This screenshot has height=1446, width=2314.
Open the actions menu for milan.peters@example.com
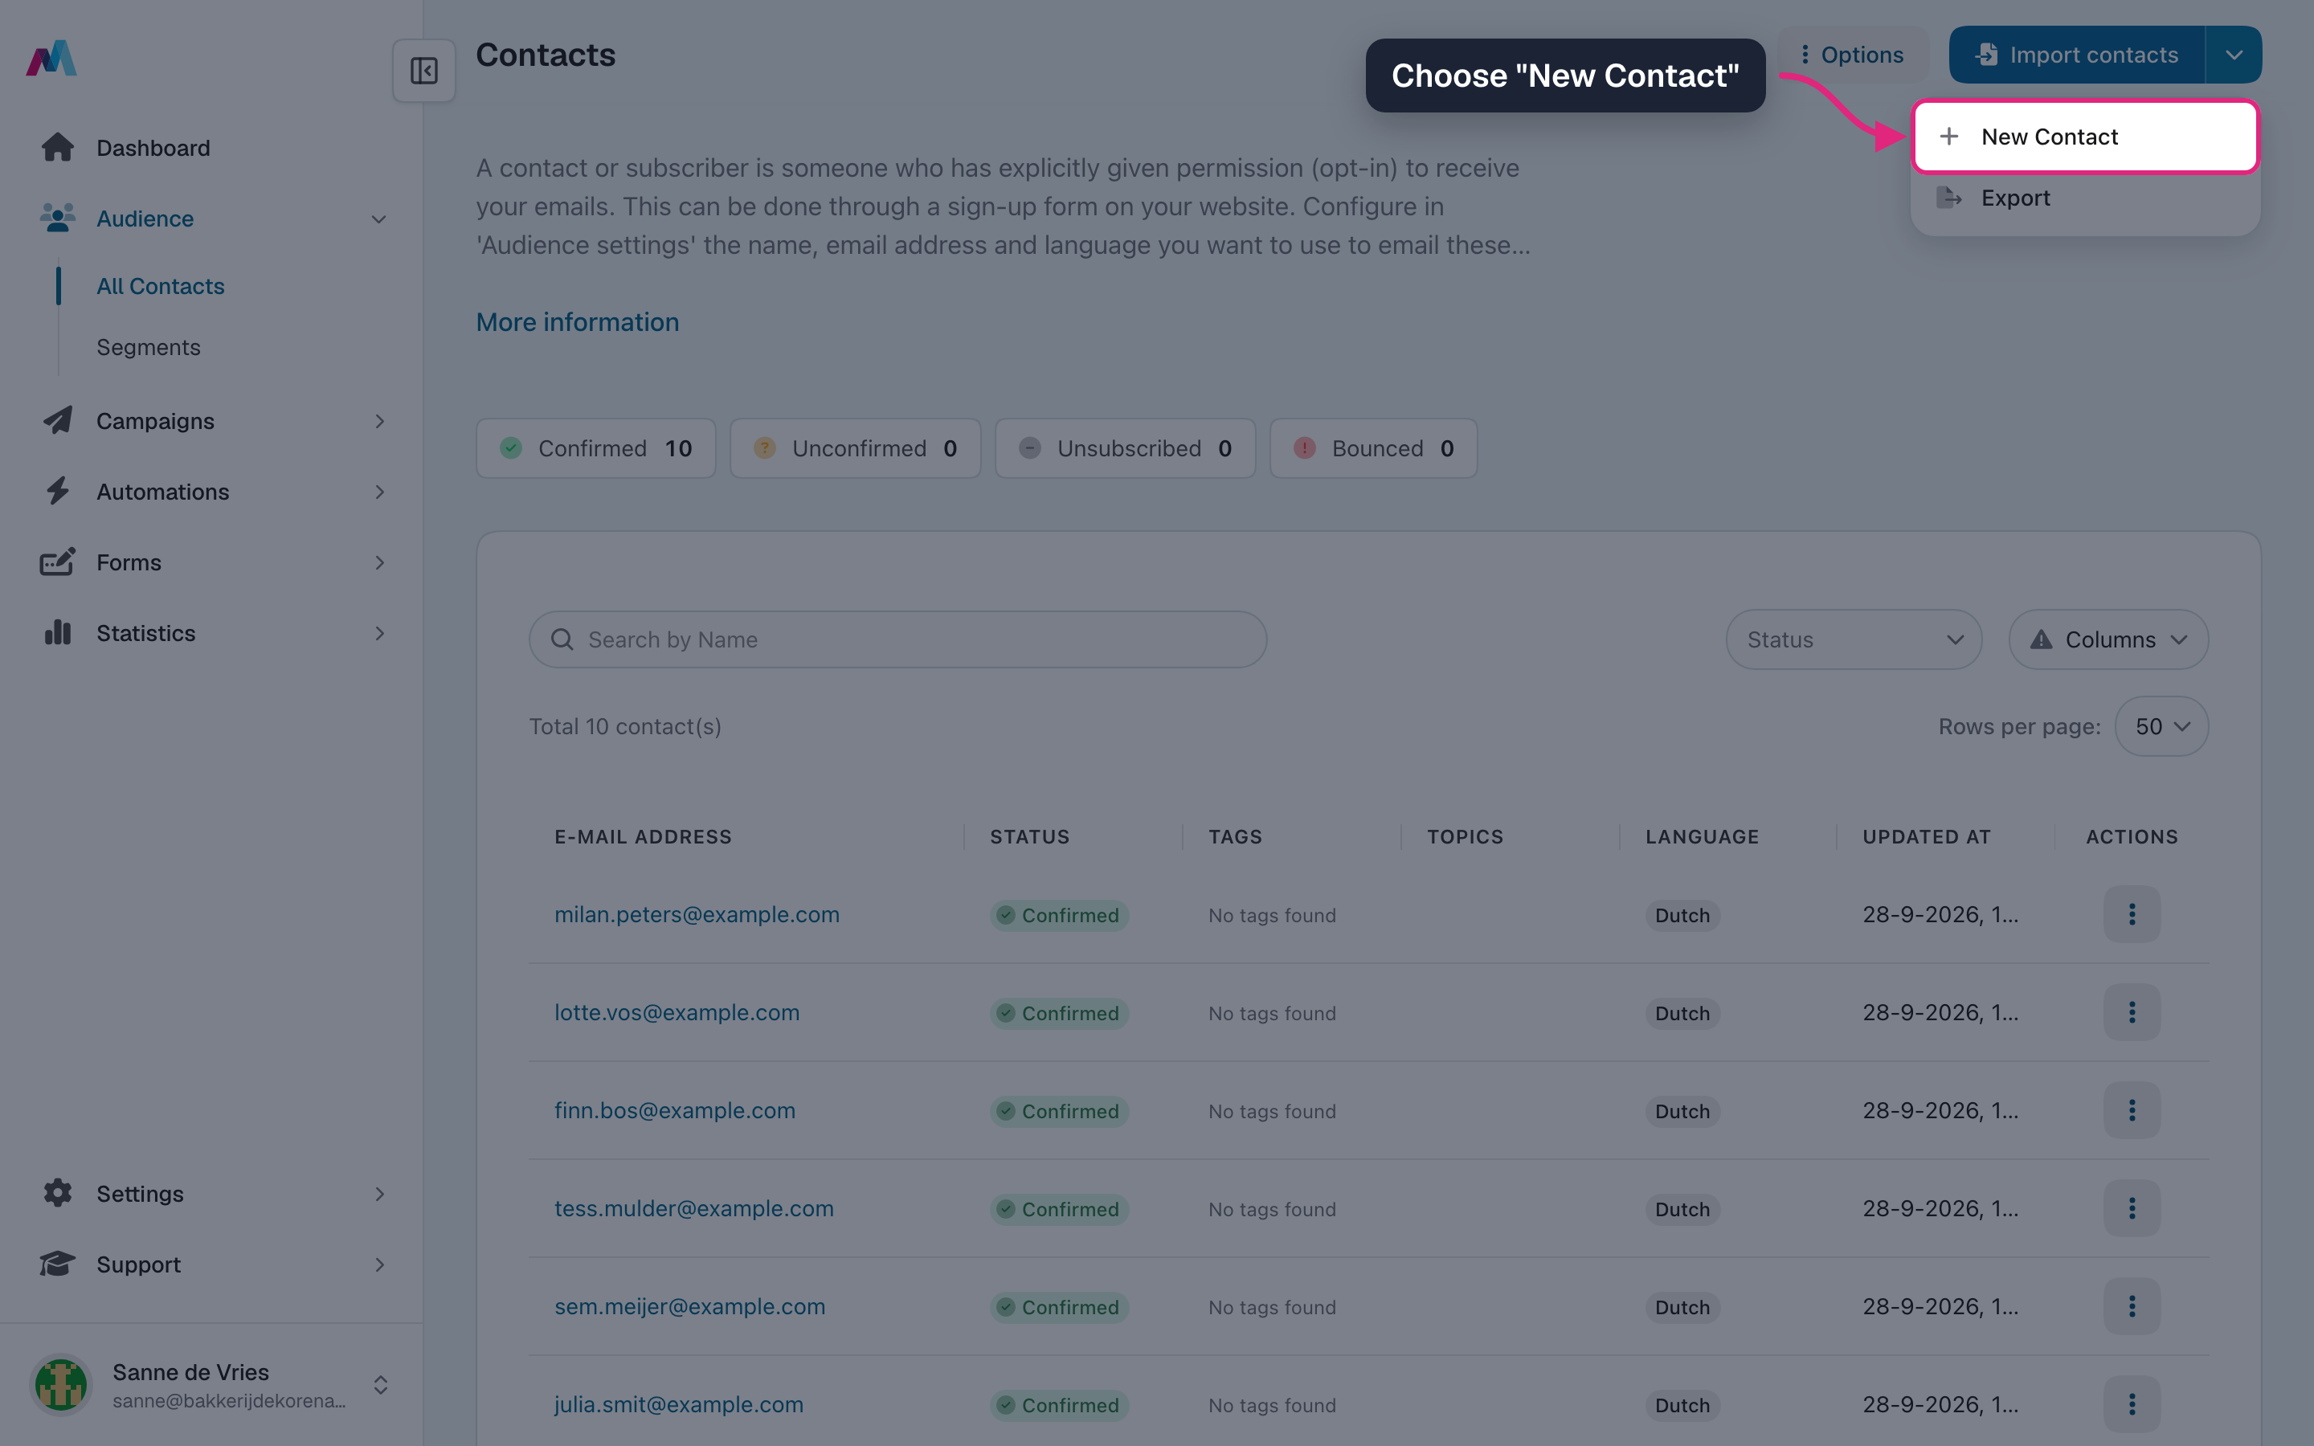[2132, 914]
